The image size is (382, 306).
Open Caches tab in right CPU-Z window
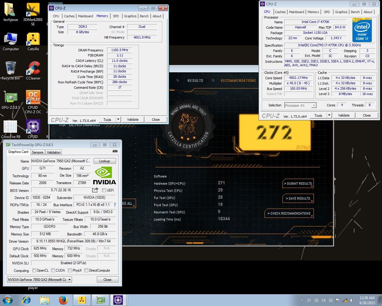point(280,12)
